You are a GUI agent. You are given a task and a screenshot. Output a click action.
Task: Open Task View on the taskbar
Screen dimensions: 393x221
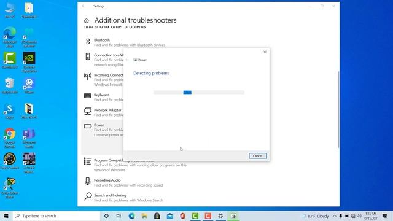(119, 215)
